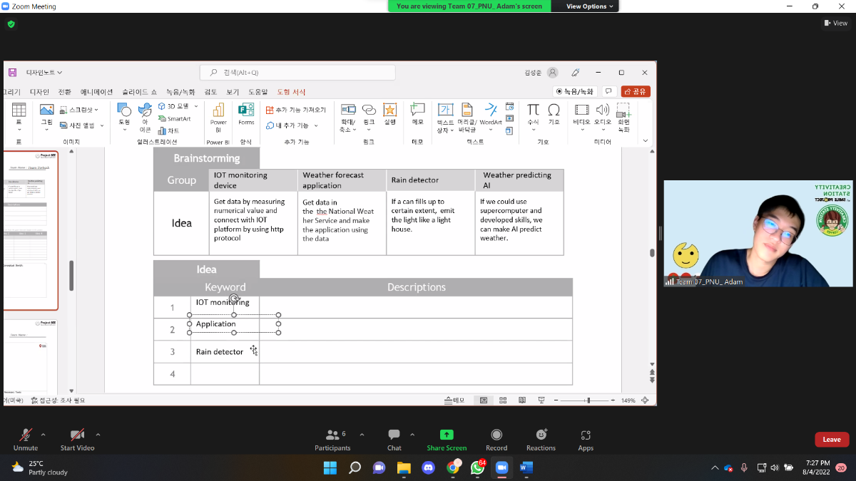Viewport: 856px width, 481px height.
Task: Unmute the microphone in Zoom
Action: [x=26, y=435]
